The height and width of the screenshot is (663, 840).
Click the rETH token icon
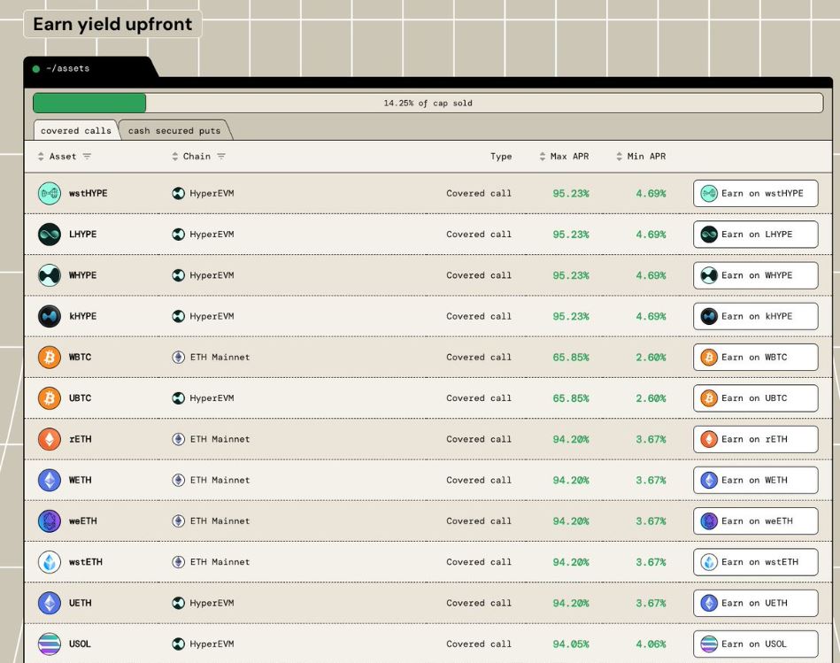50,439
